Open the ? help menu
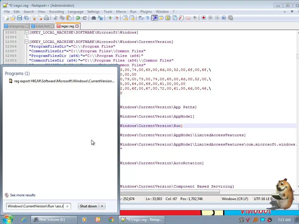Screen dimensions: 299x224 coord(173,12)
